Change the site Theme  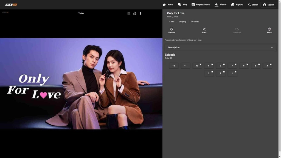point(221,5)
